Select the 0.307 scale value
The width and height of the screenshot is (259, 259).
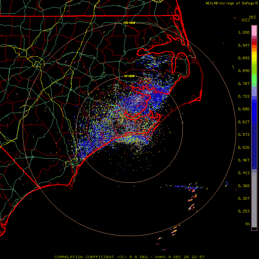(244, 199)
